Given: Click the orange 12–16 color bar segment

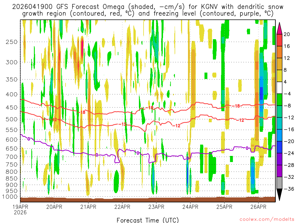Looking at the screenshot, I should tap(279, 52).
